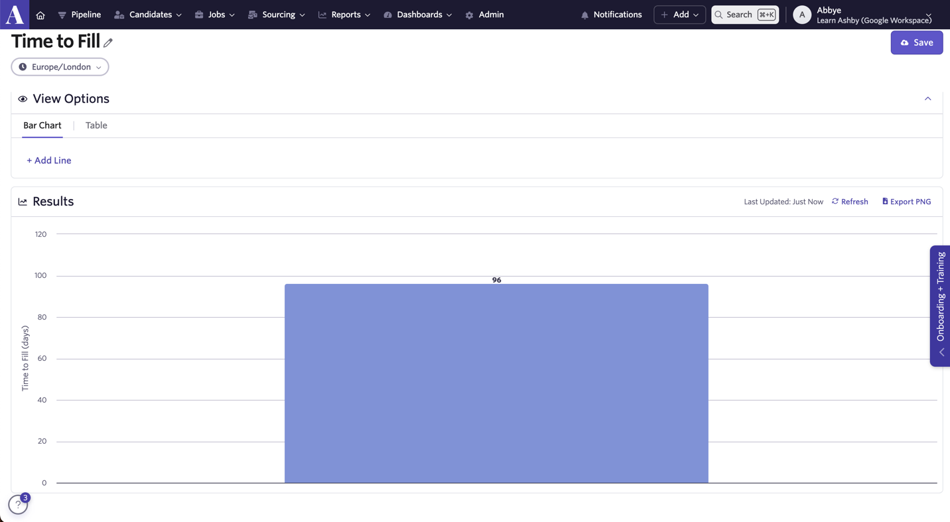Open Notifications

click(611, 15)
